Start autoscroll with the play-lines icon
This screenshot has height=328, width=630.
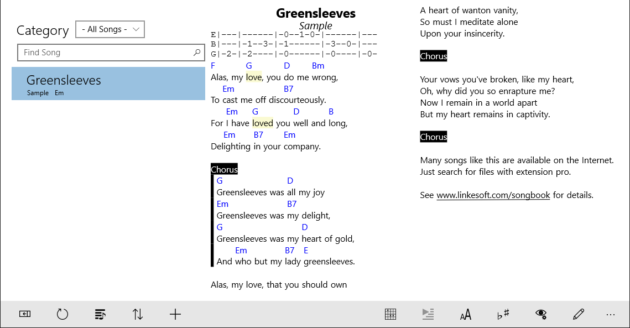pyautogui.click(x=428, y=314)
